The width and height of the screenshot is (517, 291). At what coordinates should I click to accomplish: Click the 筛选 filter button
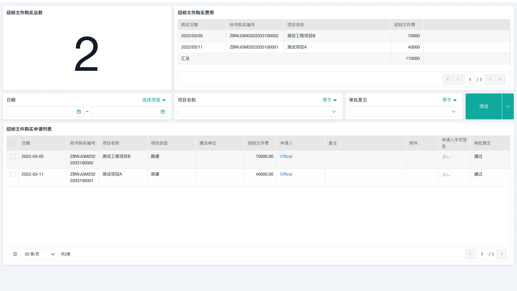pyautogui.click(x=484, y=106)
